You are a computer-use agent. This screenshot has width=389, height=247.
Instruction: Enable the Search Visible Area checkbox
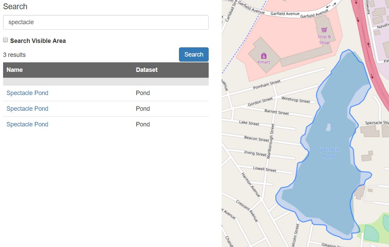coord(5,40)
